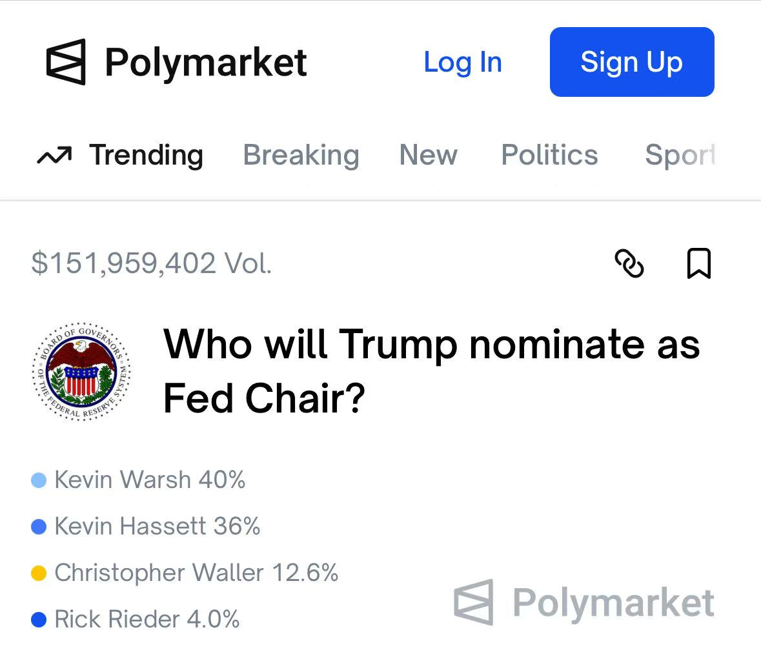Click the blue dot beside Rick Rieder
761x672 pixels.
[39, 620]
